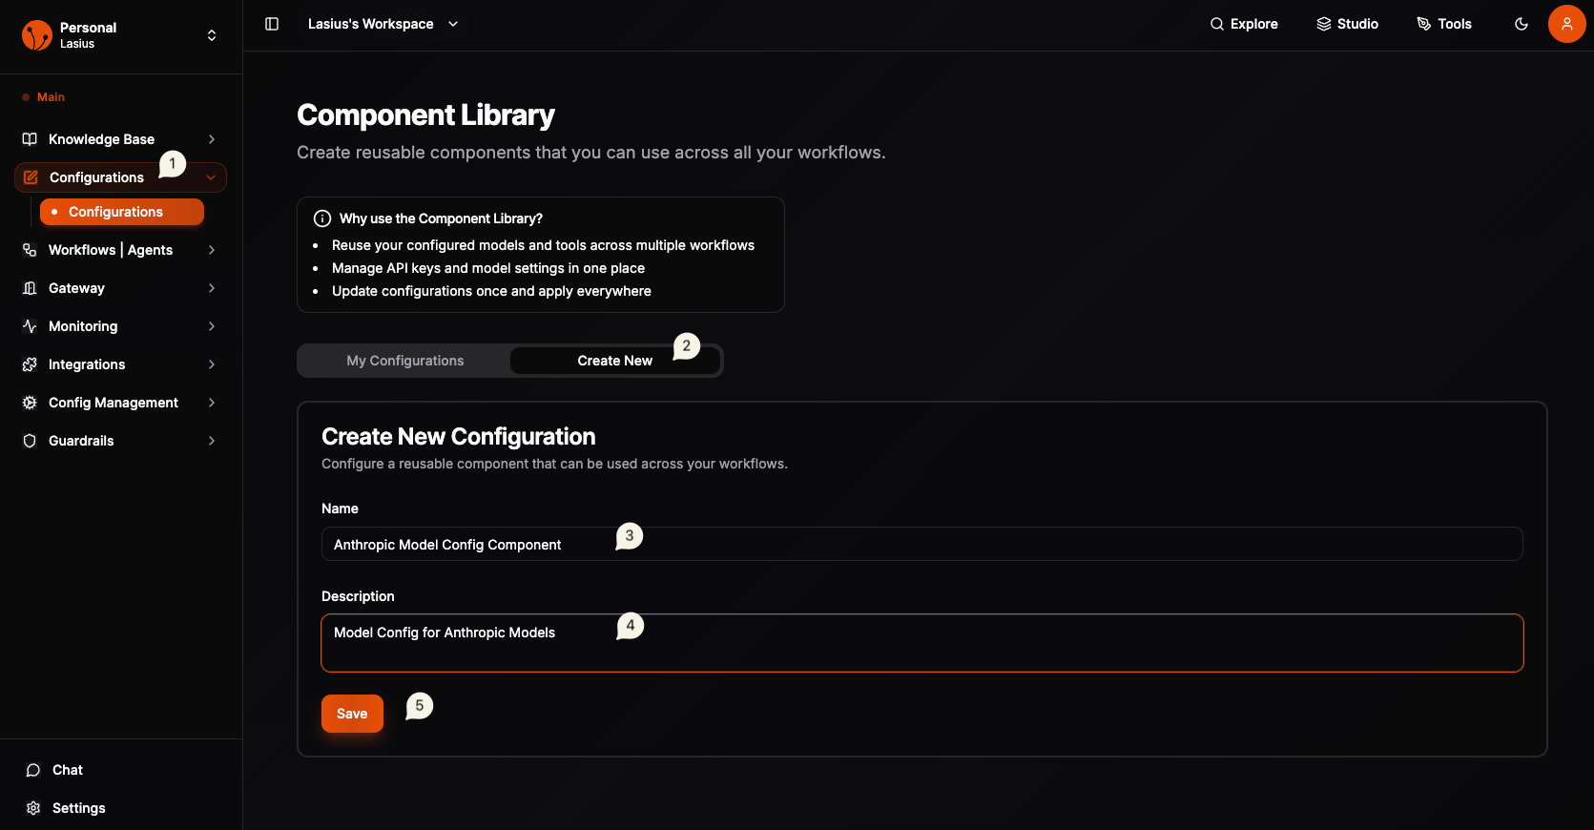1594x830 pixels.
Task: Open Guardrails menu label
Action: (x=81, y=441)
